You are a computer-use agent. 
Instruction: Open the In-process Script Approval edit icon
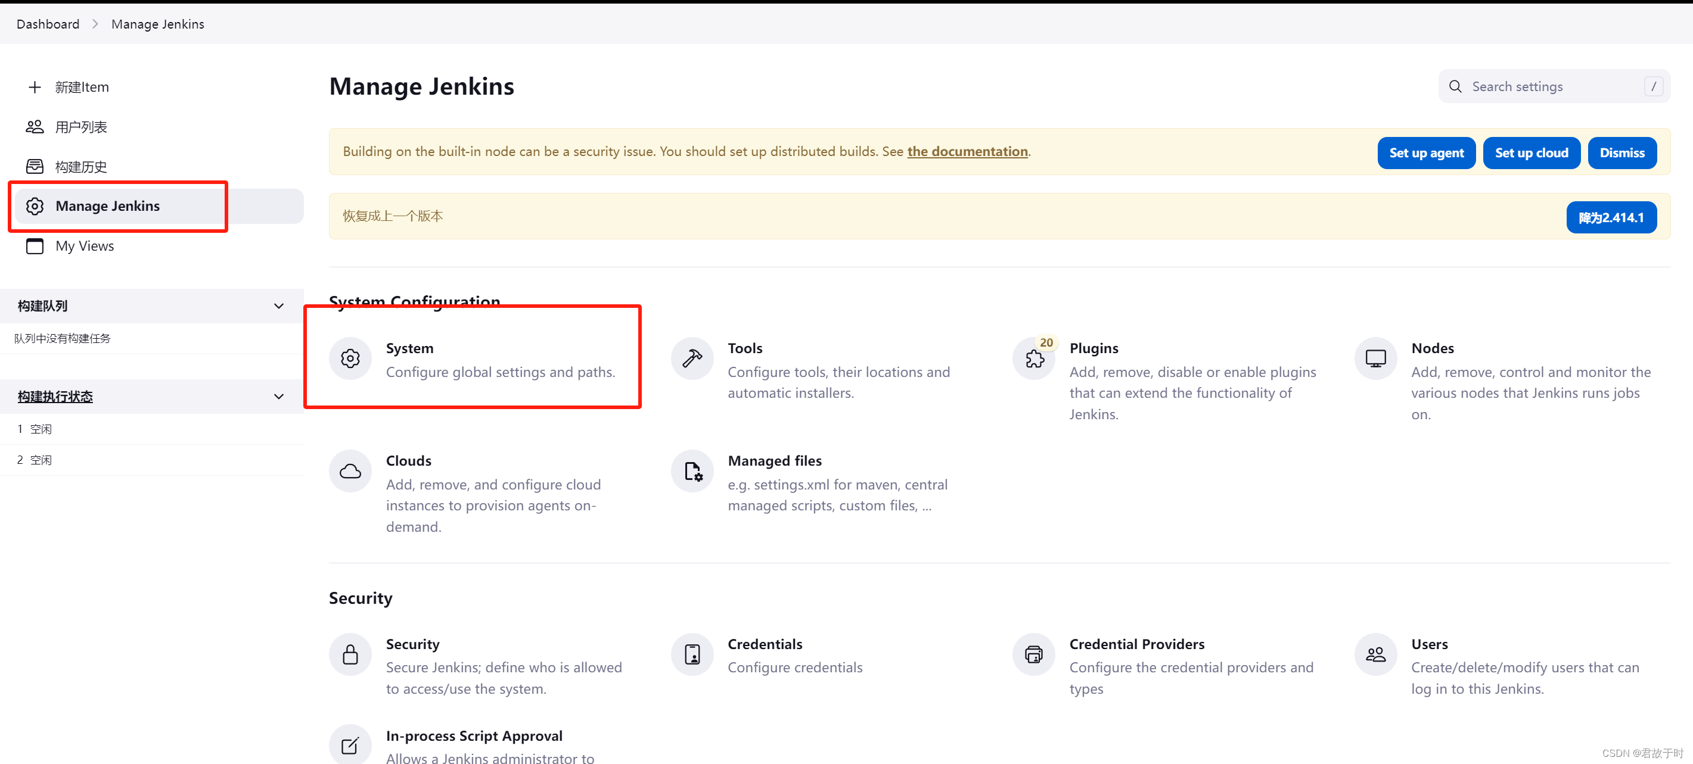point(350,746)
